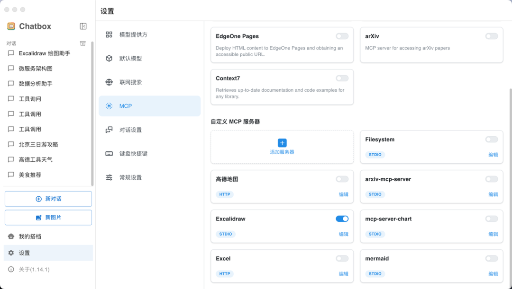Enable the arXiv MCP server

tap(492, 35)
